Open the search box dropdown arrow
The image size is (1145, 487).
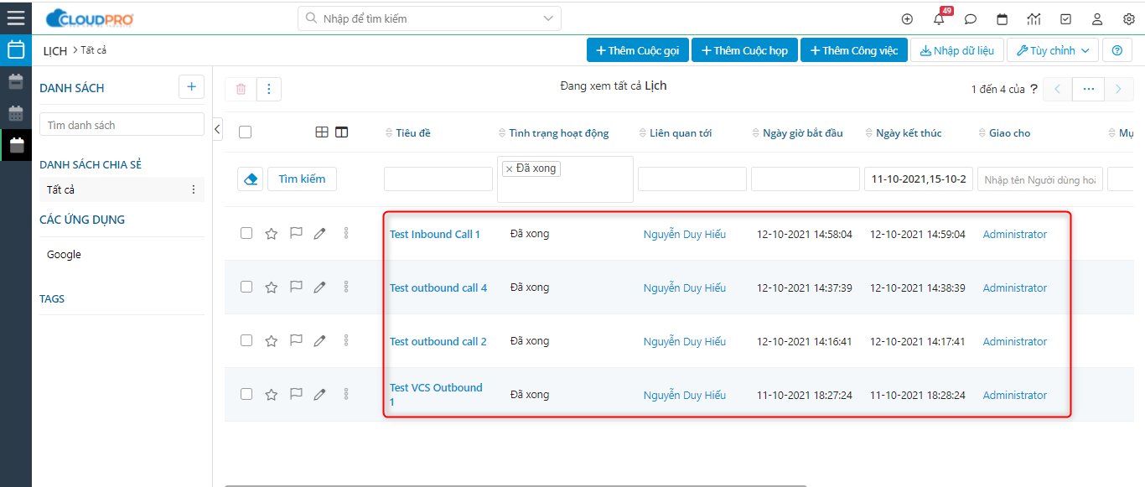548,18
